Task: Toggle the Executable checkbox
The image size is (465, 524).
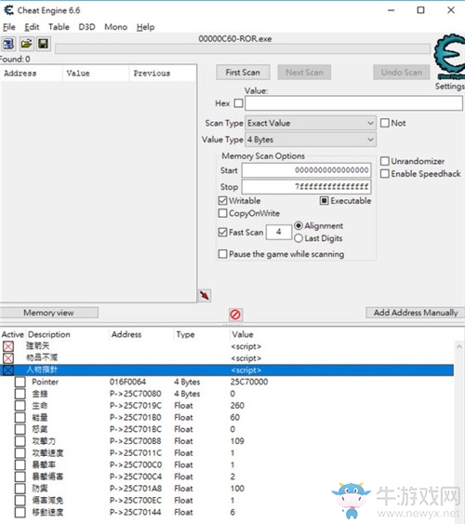Action: click(324, 200)
